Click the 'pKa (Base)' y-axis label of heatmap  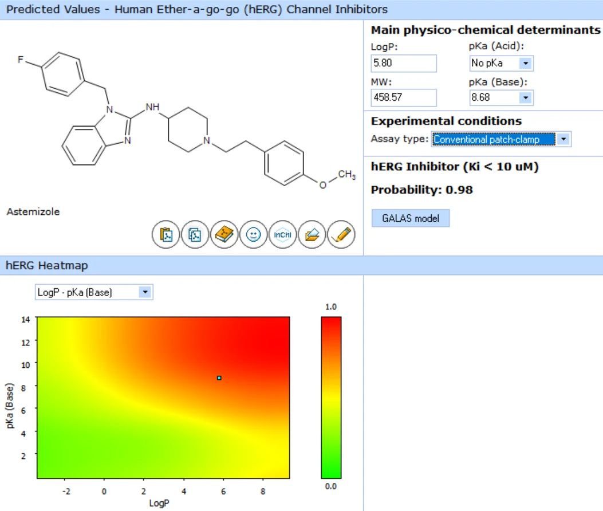tap(10, 406)
